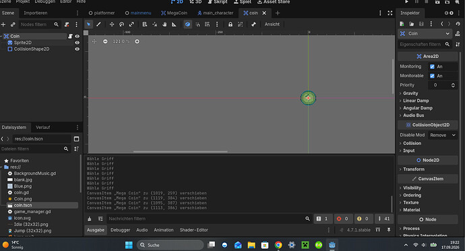Clear the output log
Viewport: 465px width, 251px height.
click(89, 219)
